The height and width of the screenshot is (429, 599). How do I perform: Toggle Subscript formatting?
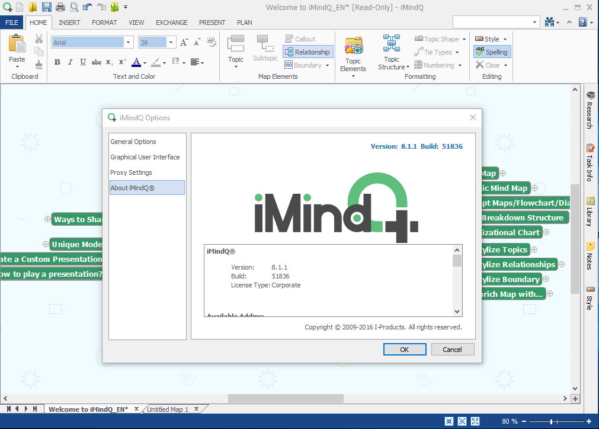110,62
